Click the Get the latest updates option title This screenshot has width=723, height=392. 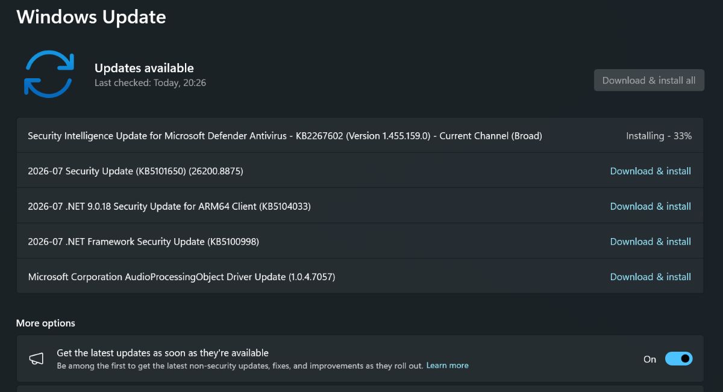(x=163, y=353)
